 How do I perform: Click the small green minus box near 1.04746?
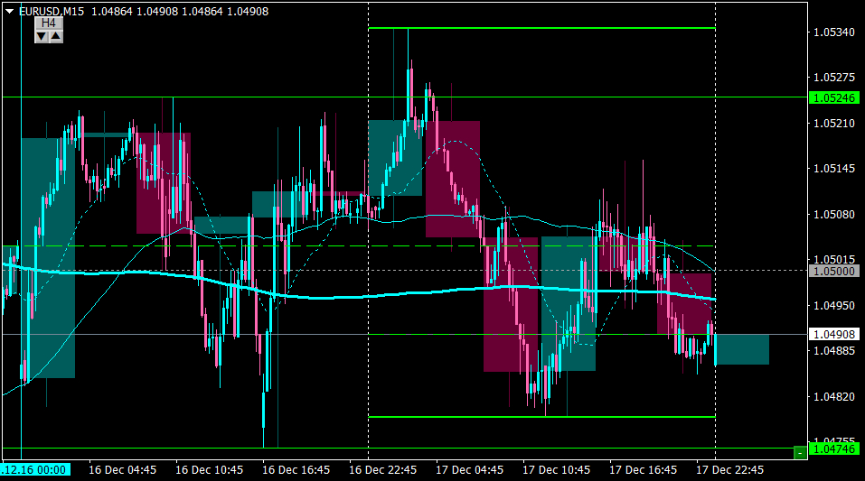[x=800, y=452]
